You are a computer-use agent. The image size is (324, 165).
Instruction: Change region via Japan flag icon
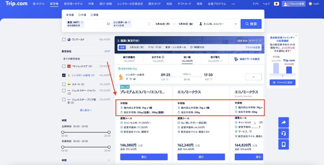click(276, 4)
